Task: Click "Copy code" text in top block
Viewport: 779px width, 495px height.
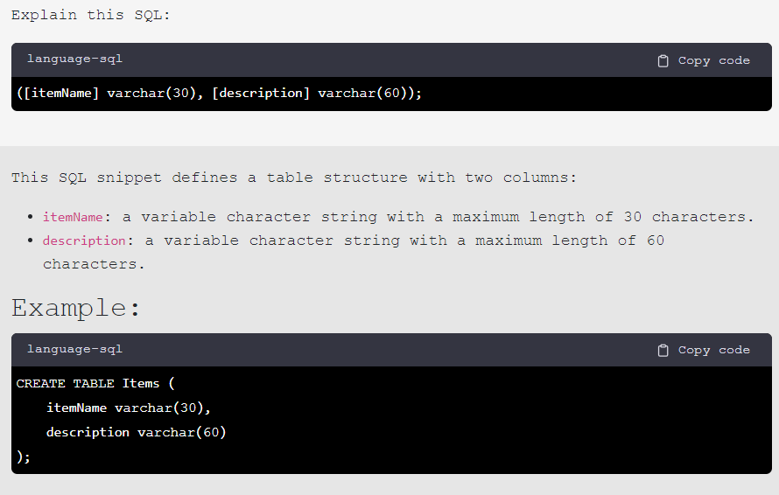Action: click(x=714, y=60)
